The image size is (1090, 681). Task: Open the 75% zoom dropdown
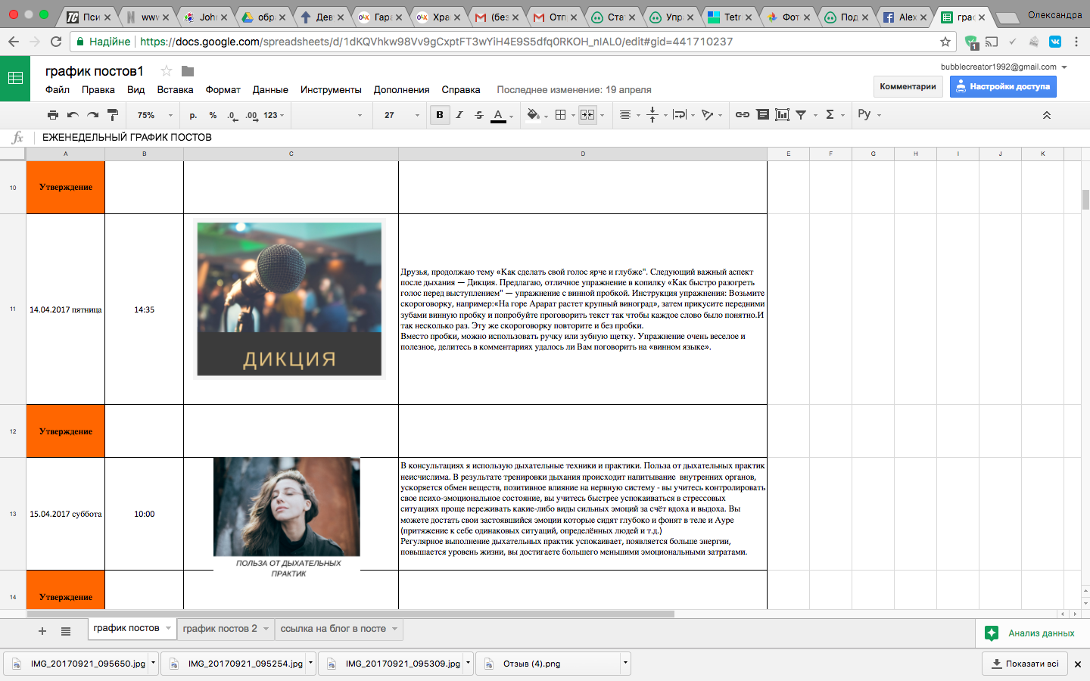pos(154,115)
